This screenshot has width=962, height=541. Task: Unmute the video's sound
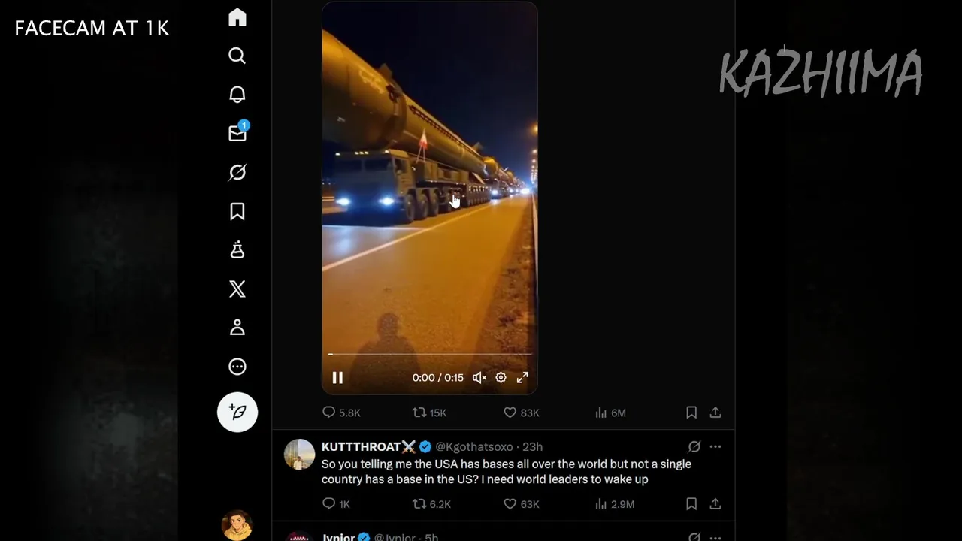479,378
